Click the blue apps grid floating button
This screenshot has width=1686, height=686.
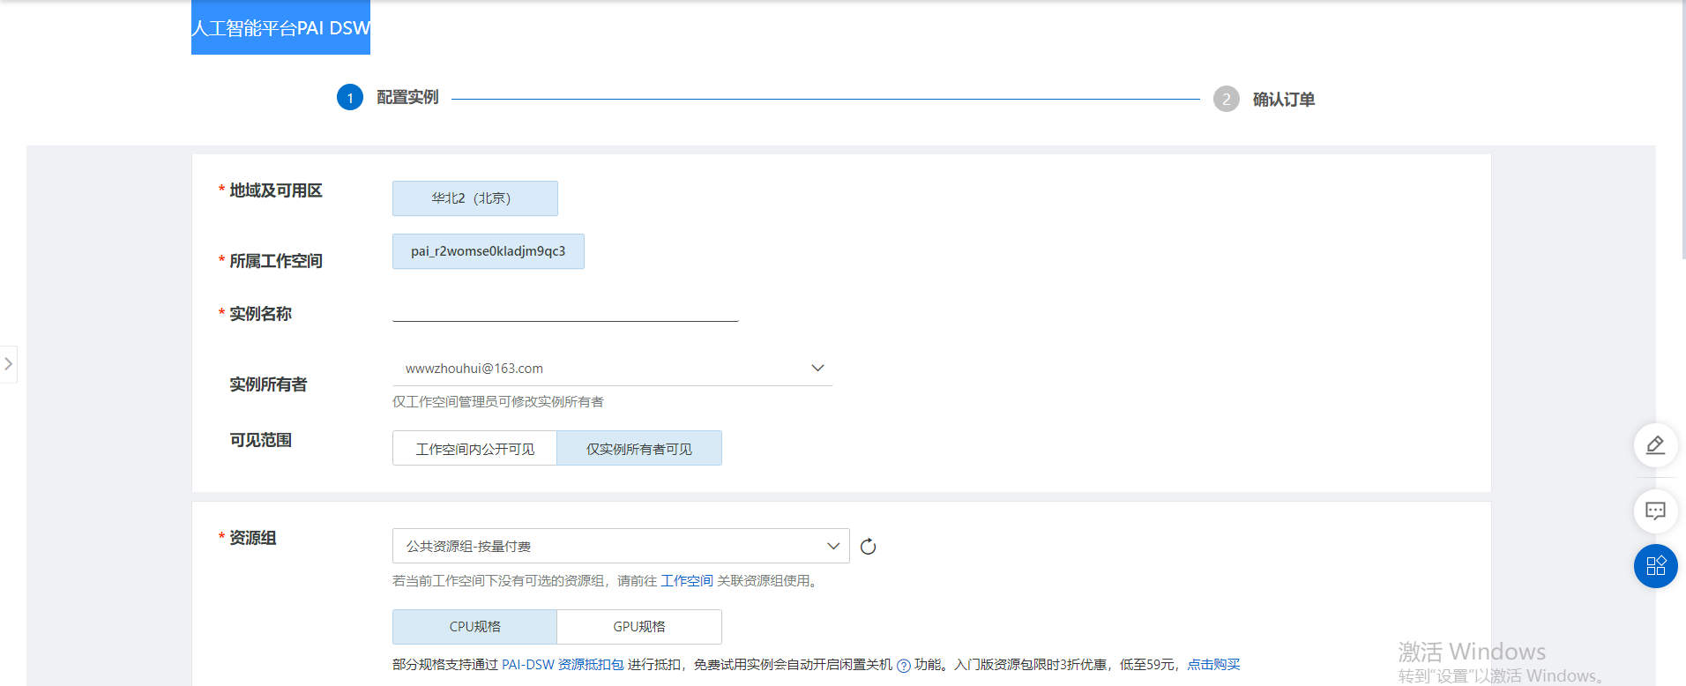point(1655,566)
